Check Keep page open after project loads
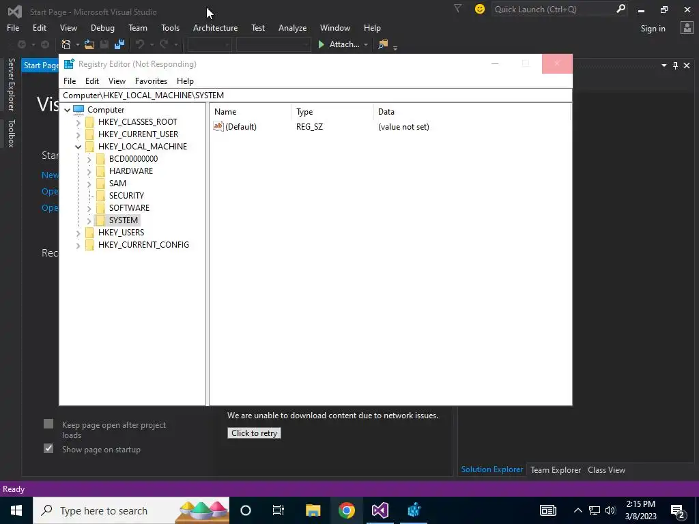The width and height of the screenshot is (699, 524). point(48,424)
